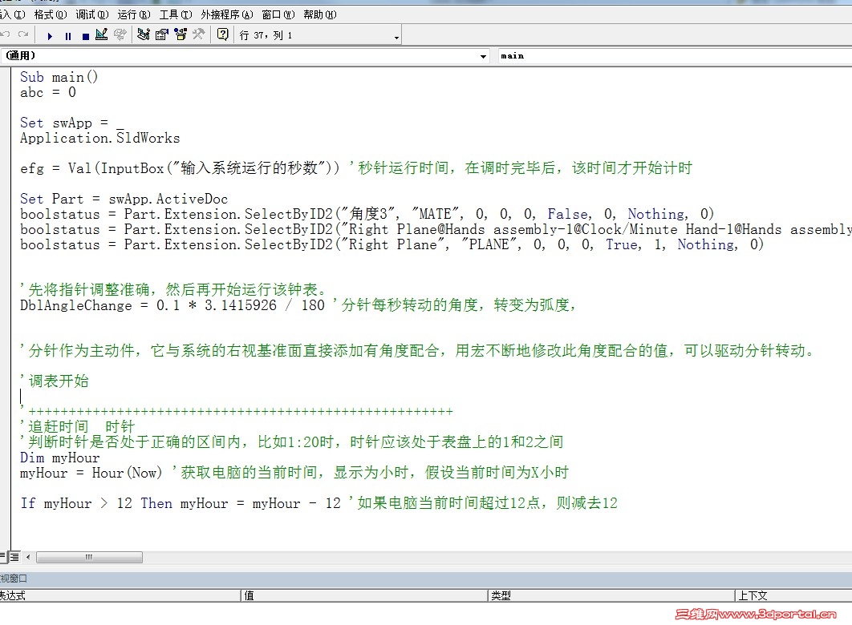Screen dimensions: 852x625
Task: Click the Undo arrow icon
Action: tap(6, 34)
